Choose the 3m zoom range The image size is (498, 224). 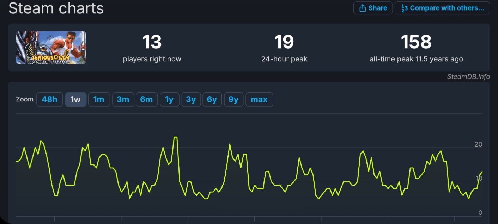click(123, 99)
